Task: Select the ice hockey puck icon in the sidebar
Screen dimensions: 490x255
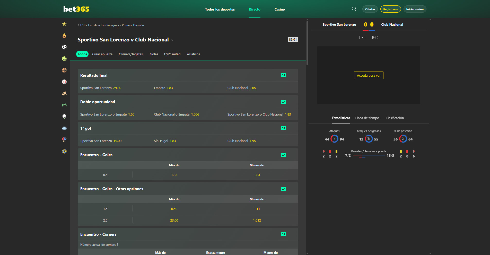Action: [64, 128]
